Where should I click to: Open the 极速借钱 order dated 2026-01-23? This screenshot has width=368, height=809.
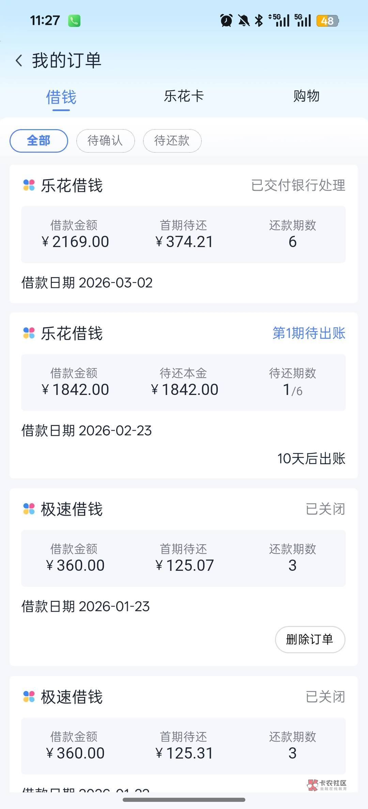pyautogui.click(x=183, y=558)
